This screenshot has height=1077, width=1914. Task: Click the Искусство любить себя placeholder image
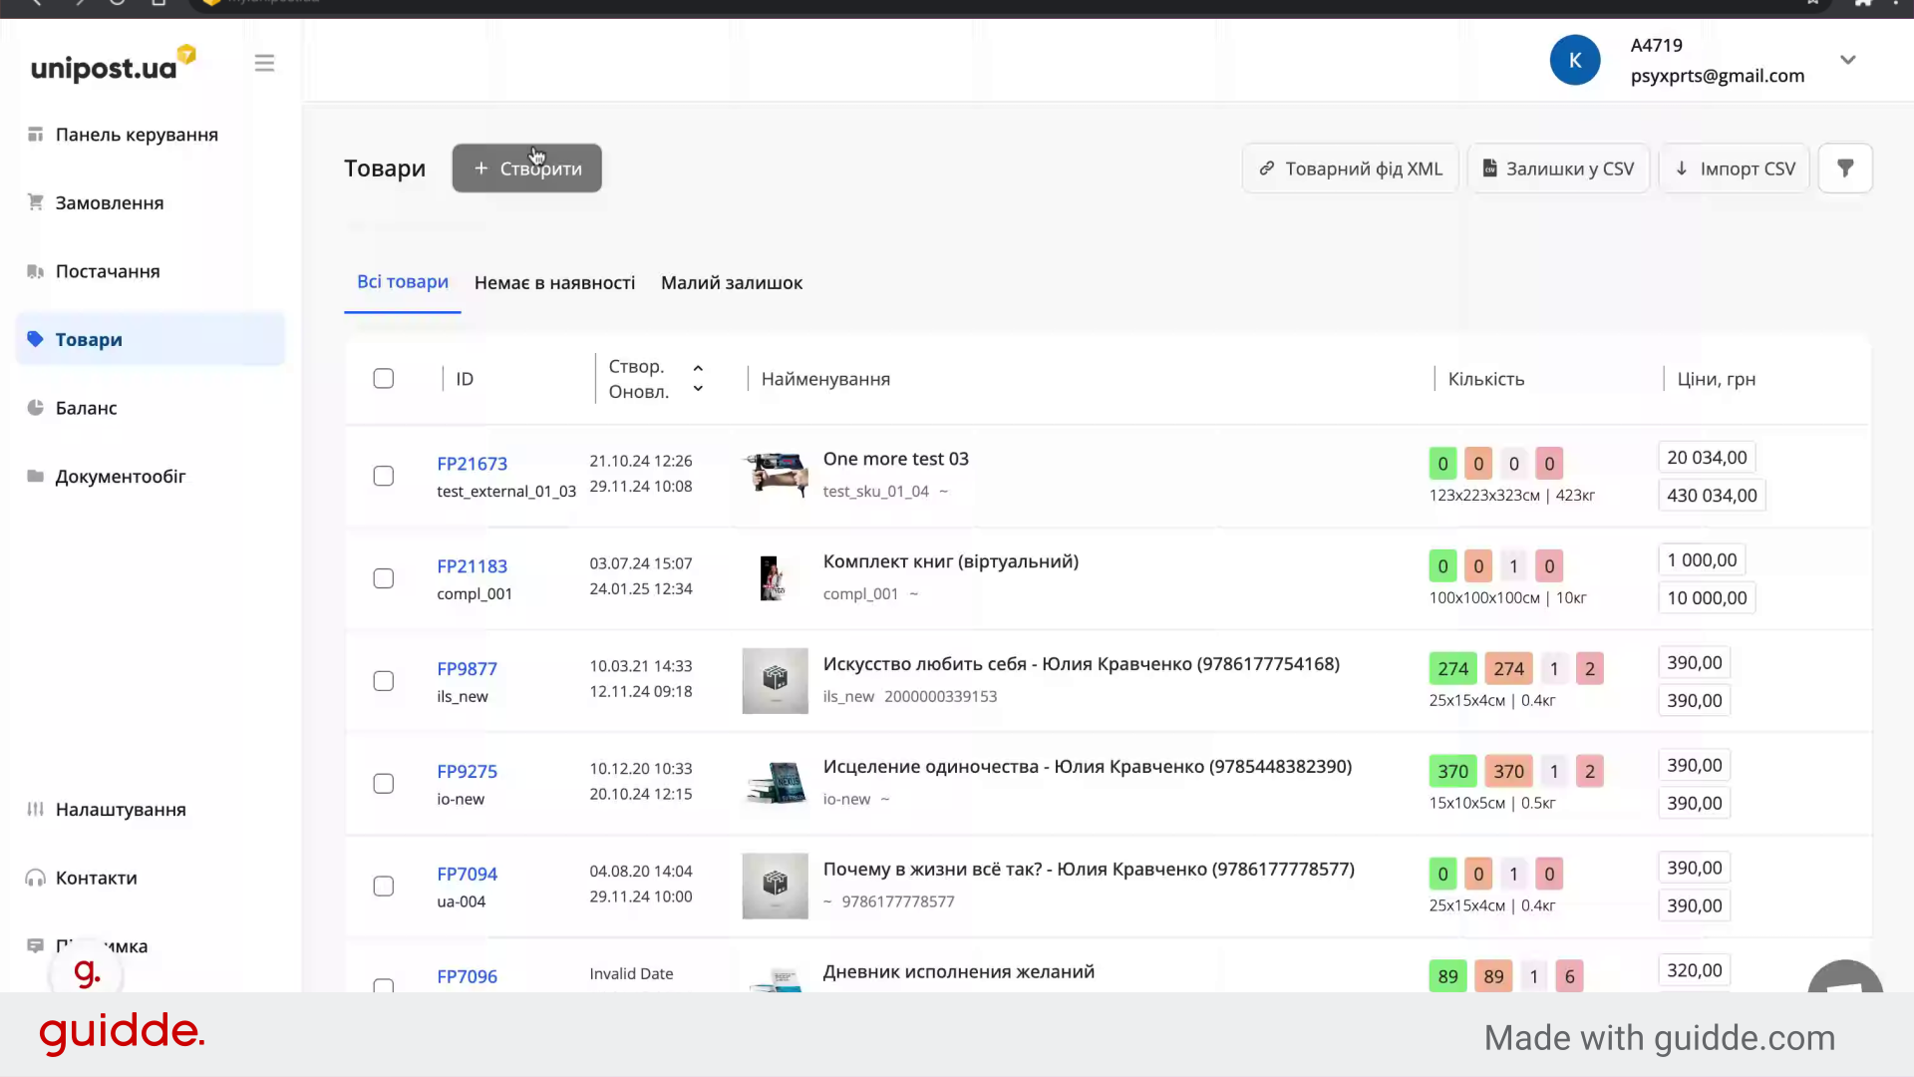click(x=775, y=681)
